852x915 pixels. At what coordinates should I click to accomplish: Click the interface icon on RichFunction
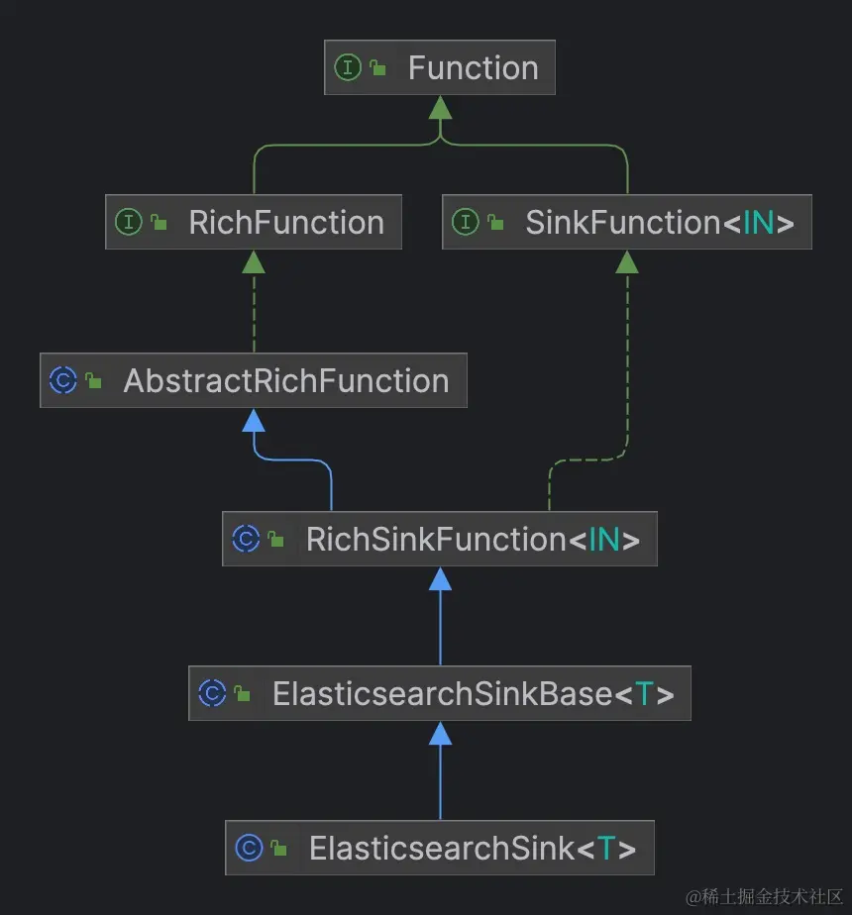pos(129,222)
